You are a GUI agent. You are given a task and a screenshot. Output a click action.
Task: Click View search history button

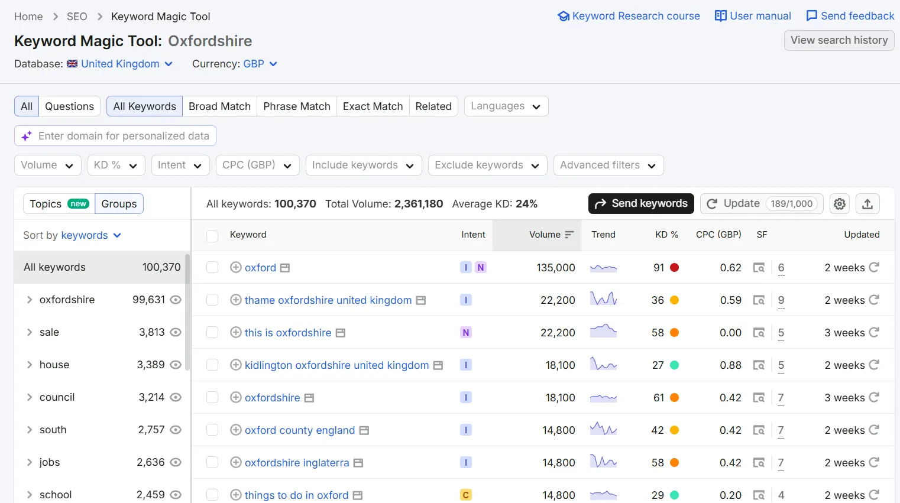tap(839, 40)
